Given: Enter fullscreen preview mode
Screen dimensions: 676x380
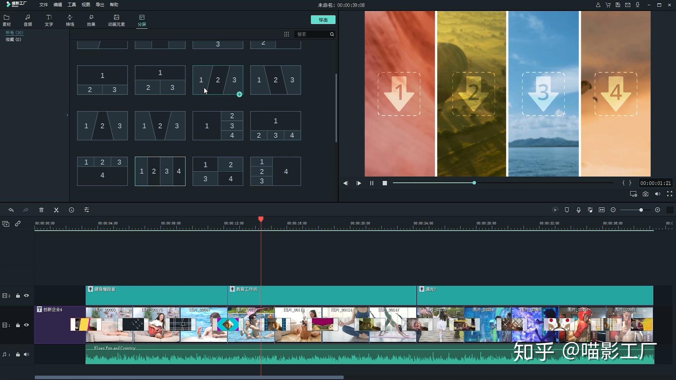Looking at the screenshot, I should 670,194.
